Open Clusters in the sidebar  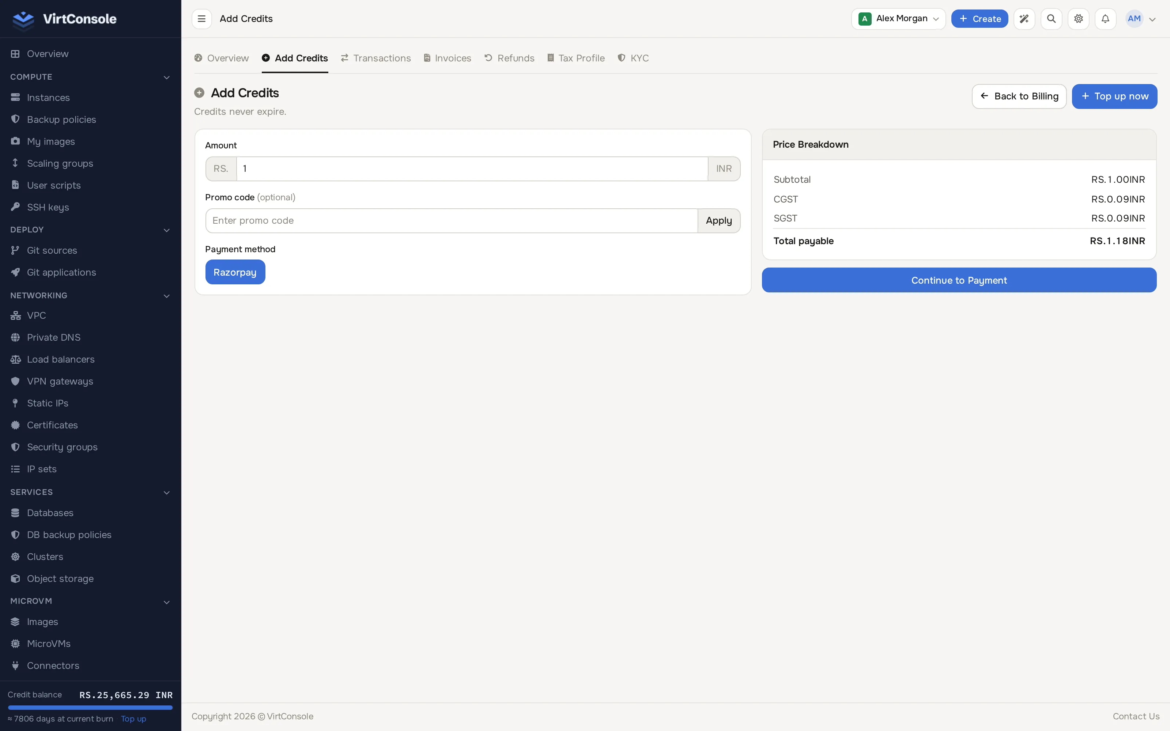pyautogui.click(x=90, y=556)
